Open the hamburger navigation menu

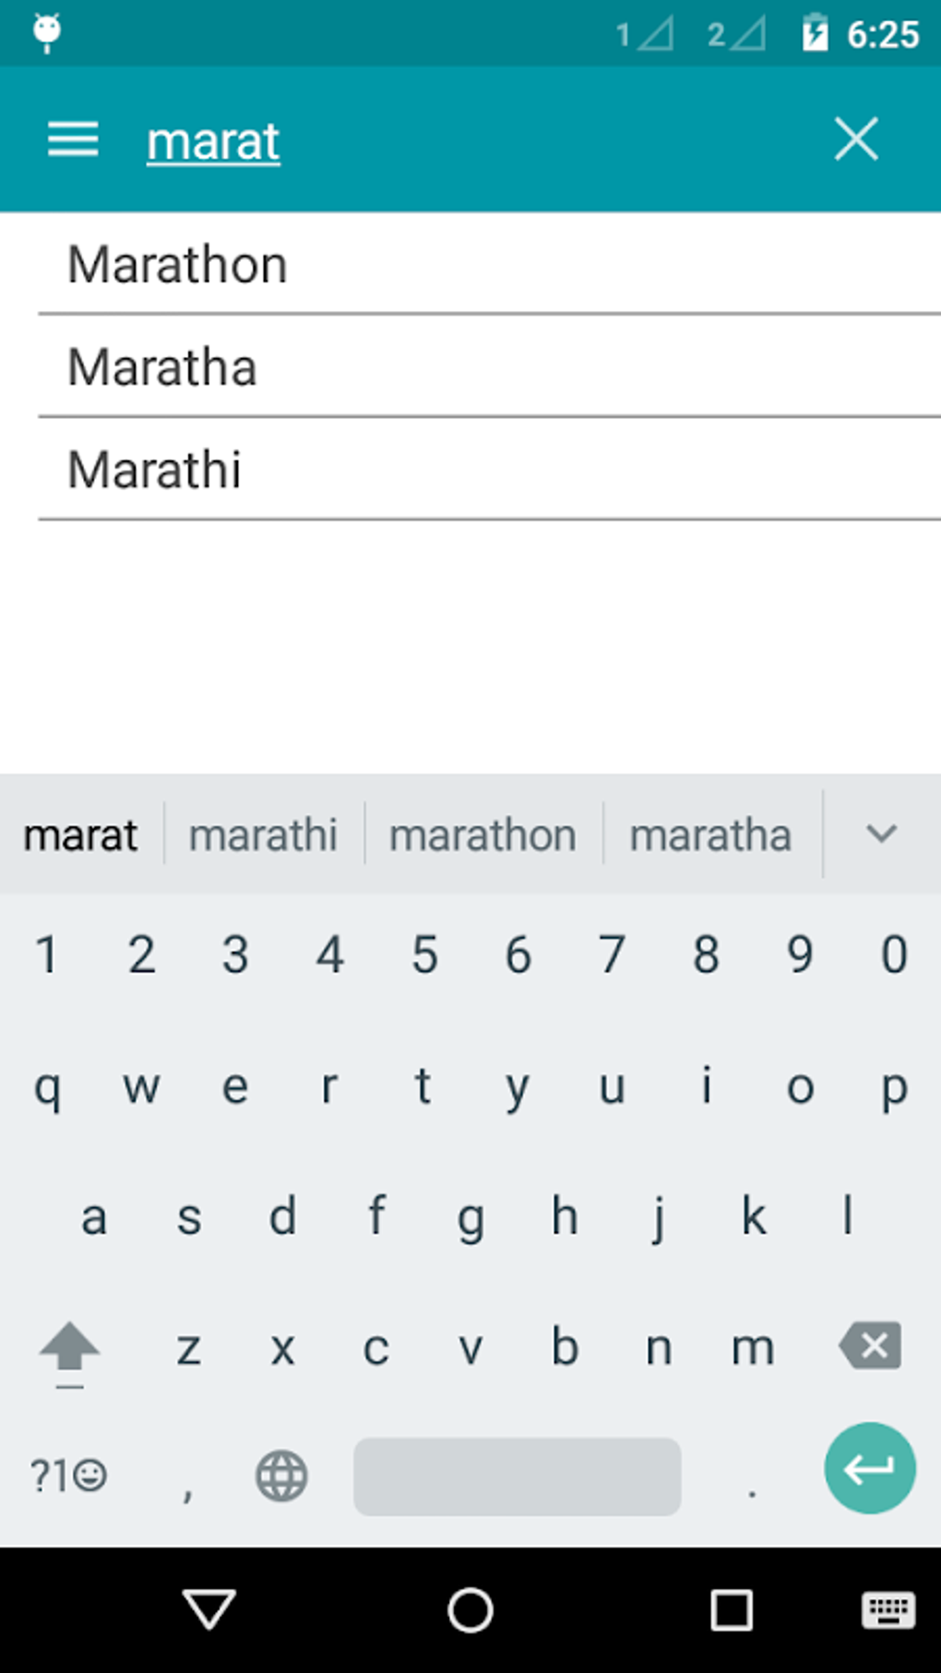point(73,139)
